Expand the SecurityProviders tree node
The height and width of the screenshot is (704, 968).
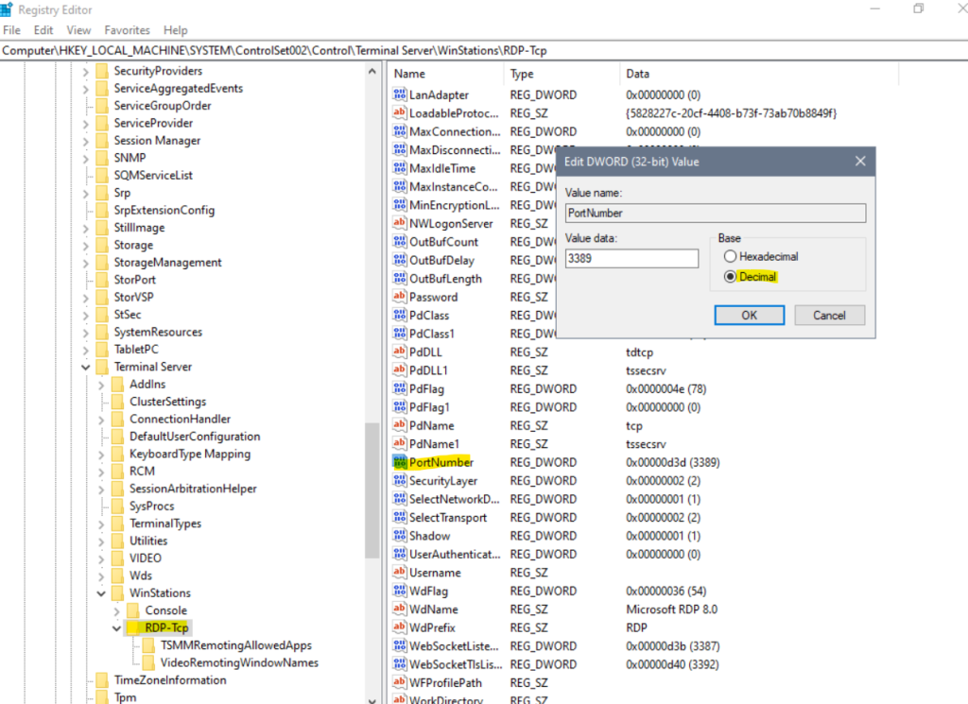click(x=86, y=71)
